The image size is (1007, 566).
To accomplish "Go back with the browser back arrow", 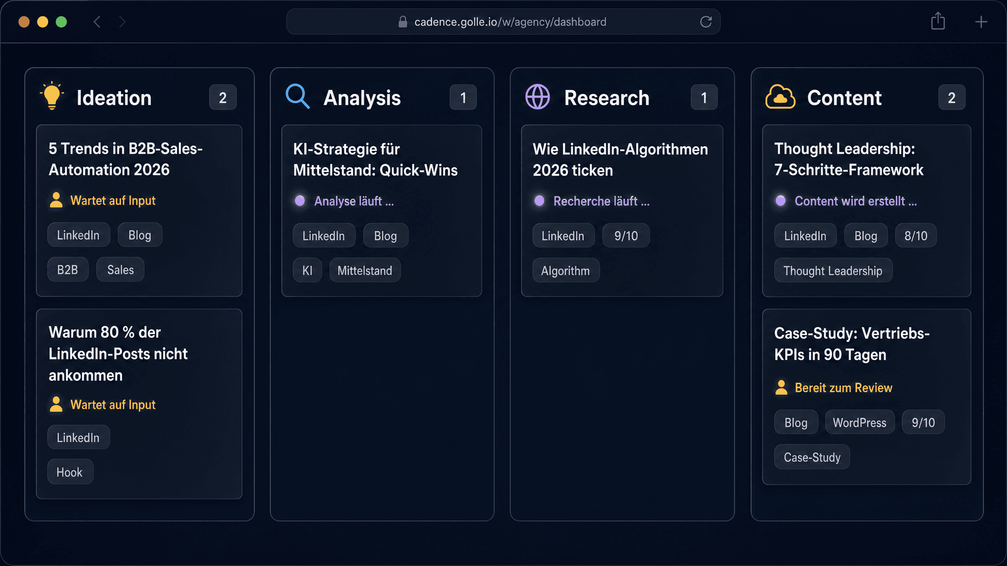I will [97, 22].
